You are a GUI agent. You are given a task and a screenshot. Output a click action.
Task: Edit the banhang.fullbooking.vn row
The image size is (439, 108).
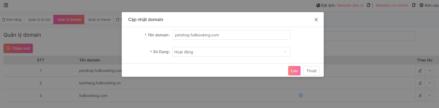pyautogui.click(x=420, y=83)
